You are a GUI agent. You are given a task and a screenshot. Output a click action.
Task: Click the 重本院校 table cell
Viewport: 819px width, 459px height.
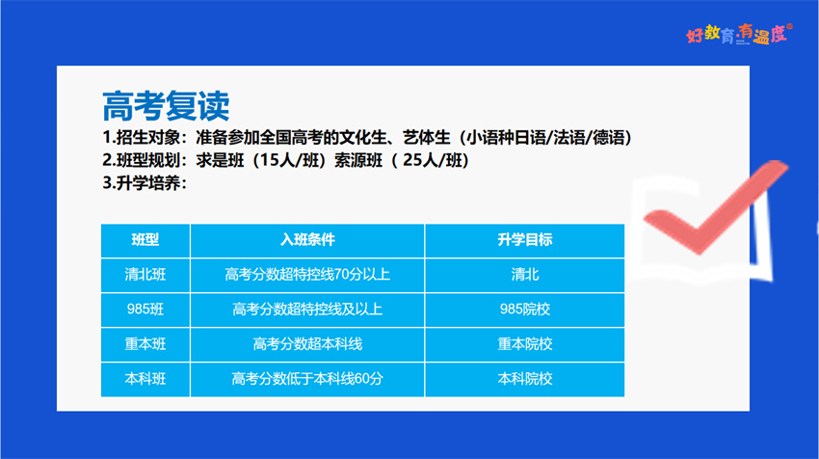[524, 344]
